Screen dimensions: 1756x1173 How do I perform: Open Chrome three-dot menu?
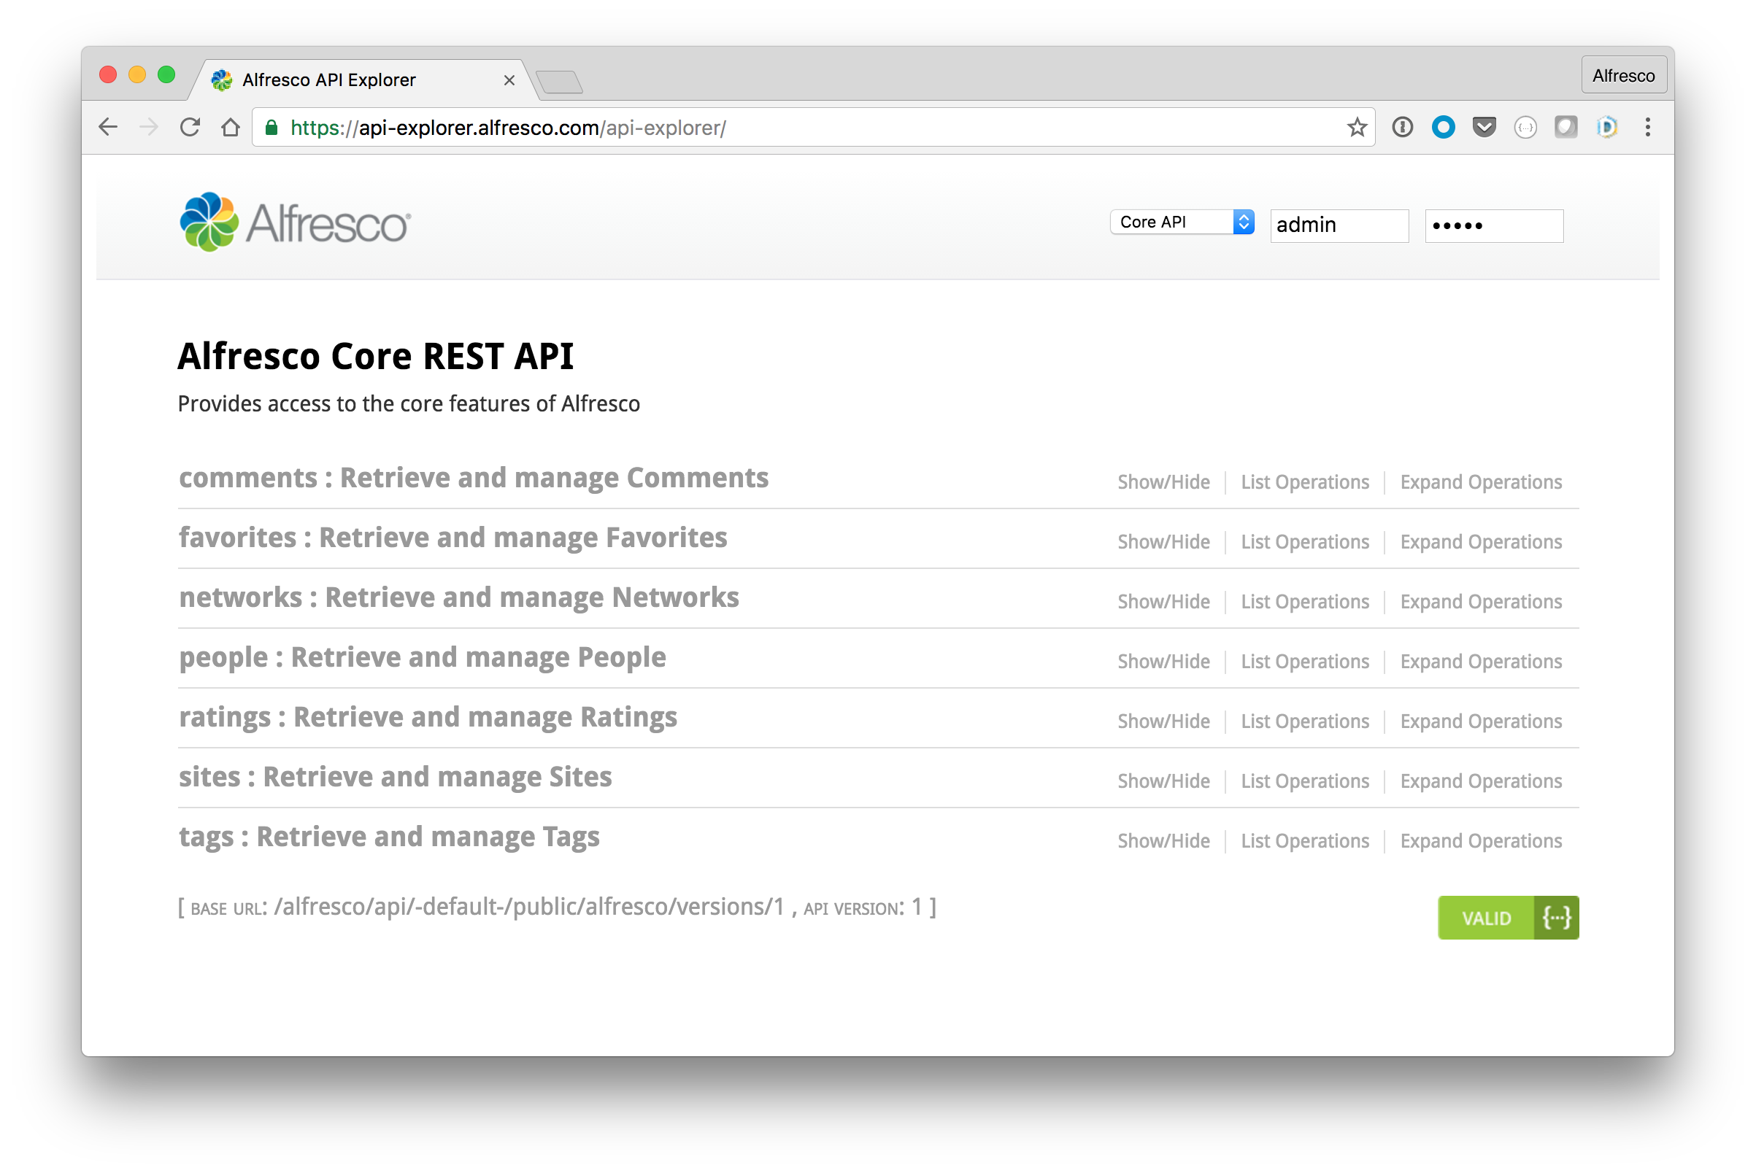click(1647, 127)
